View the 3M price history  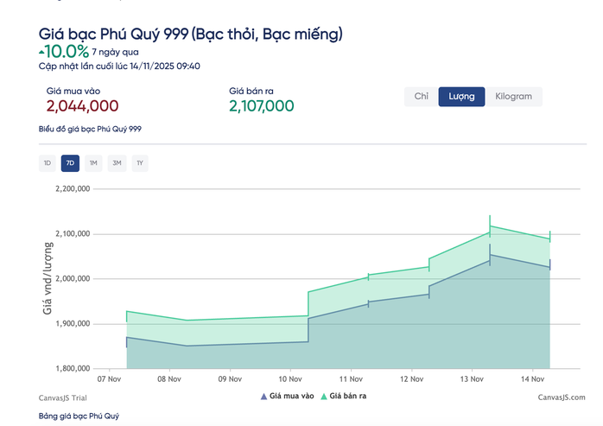coord(117,162)
